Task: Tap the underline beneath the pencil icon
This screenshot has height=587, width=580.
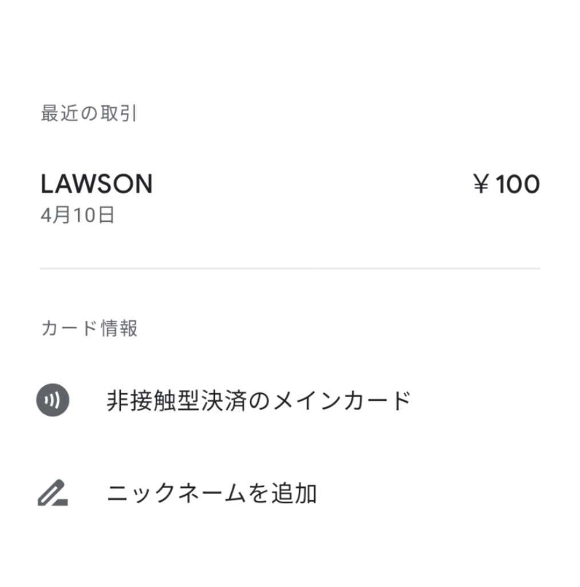Action: pyautogui.click(x=58, y=502)
